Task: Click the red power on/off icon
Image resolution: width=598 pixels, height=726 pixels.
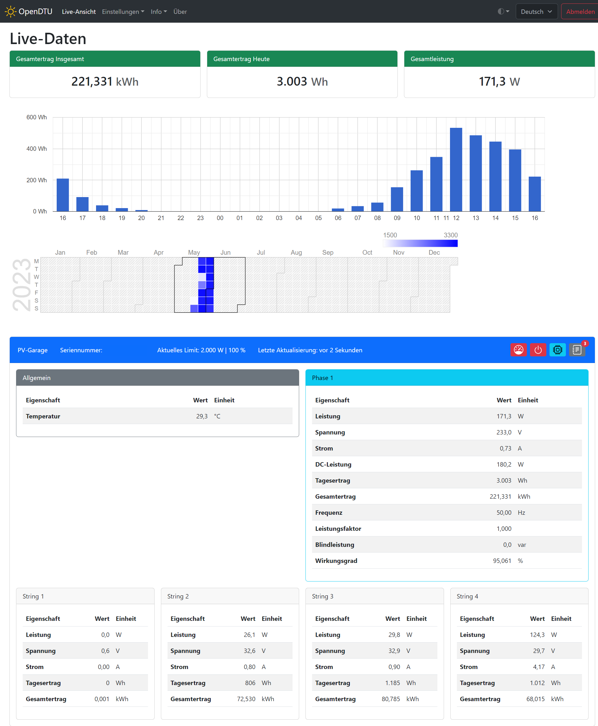Action: tap(538, 350)
